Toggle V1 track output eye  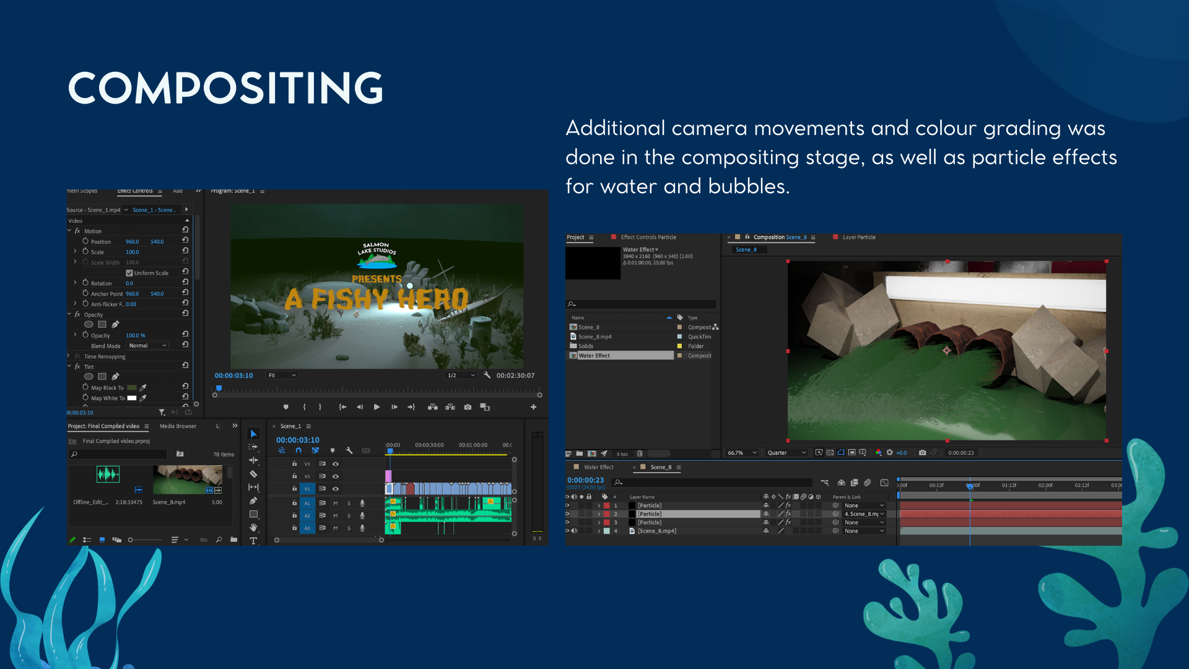[x=336, y=489]
